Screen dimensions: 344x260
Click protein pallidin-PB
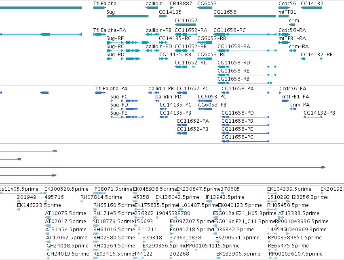pos(154,93)
